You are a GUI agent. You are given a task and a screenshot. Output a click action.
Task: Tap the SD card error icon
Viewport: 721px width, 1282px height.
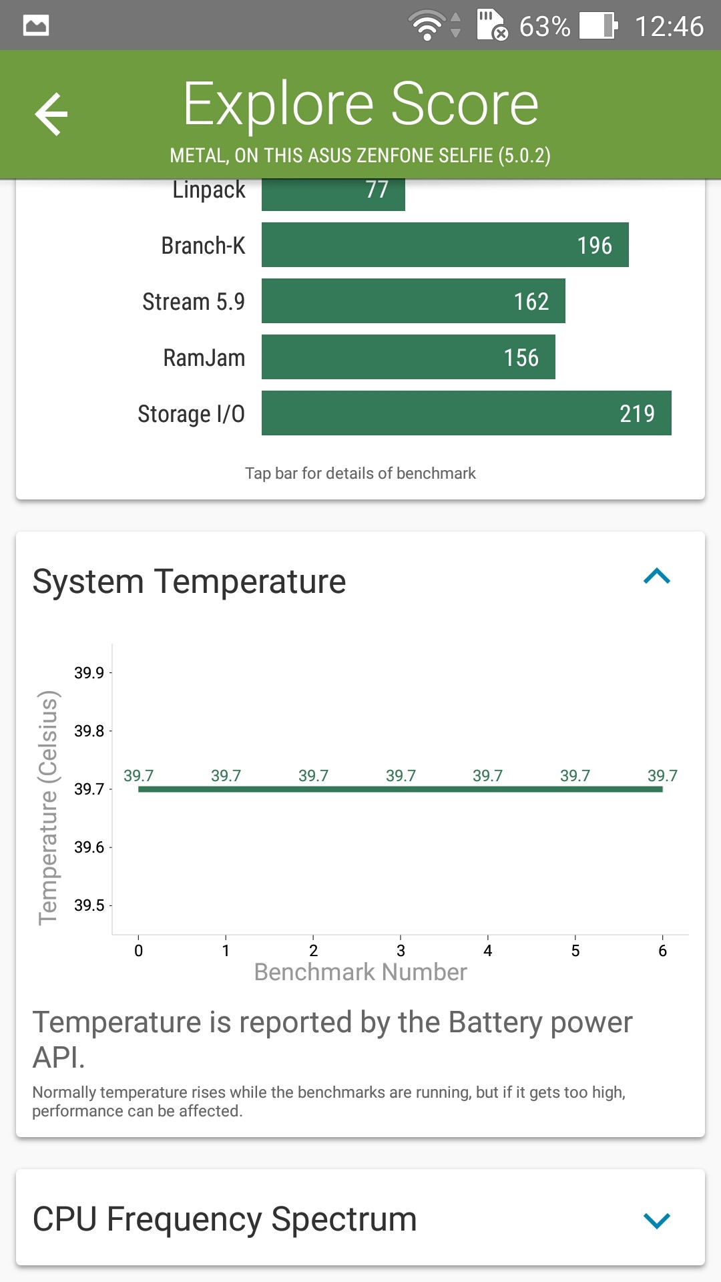coord(492,25)
